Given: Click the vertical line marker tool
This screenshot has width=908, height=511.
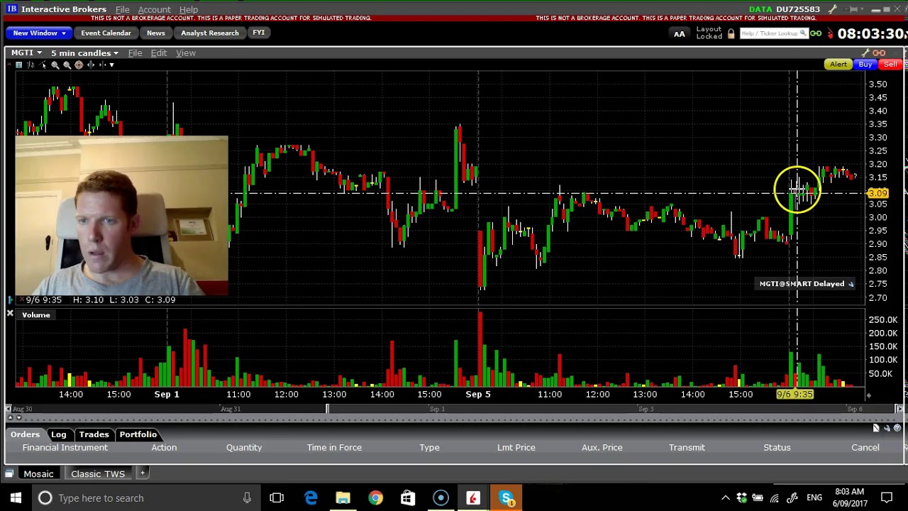Looking at the screenshot, I should [x=102, y=65].
